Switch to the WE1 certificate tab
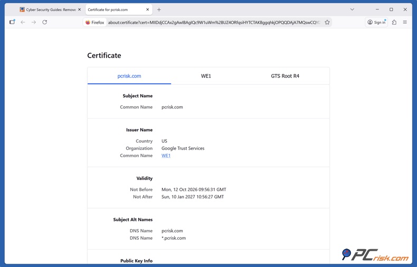Viewport: 417px width, 267px height. tap(206, 76)
